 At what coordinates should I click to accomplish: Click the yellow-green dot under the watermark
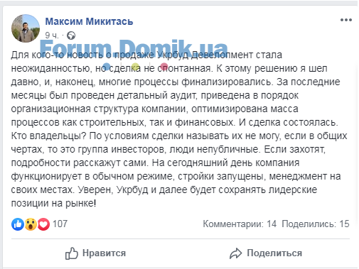tap(135, 67)
